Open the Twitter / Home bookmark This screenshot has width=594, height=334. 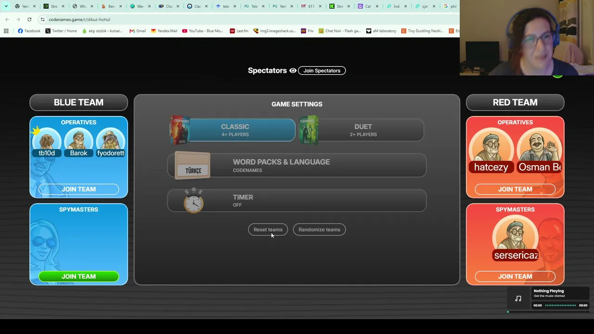[x=61, y=31]
